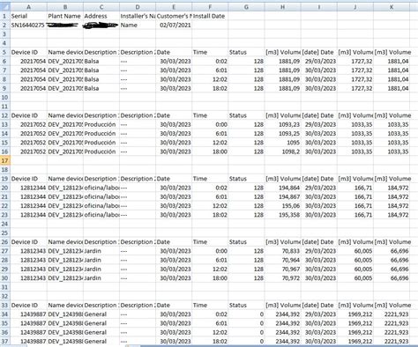
Task: Select column H header
Action: coord(282,7)
